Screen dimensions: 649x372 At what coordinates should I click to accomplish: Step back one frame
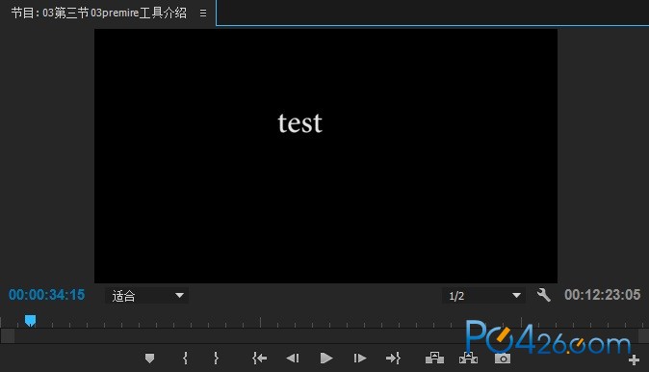tap(293, 358)
